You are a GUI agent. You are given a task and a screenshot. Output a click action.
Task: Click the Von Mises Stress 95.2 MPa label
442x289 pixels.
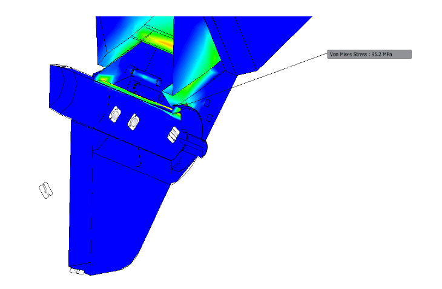point(369,55)
